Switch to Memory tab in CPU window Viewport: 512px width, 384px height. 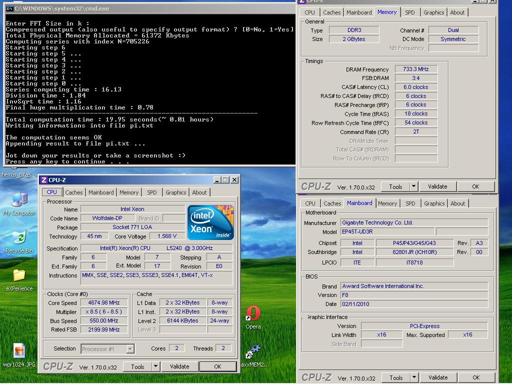(129, 192)
